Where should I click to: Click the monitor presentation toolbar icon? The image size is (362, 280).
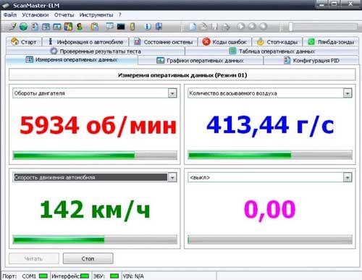[109, 26]
